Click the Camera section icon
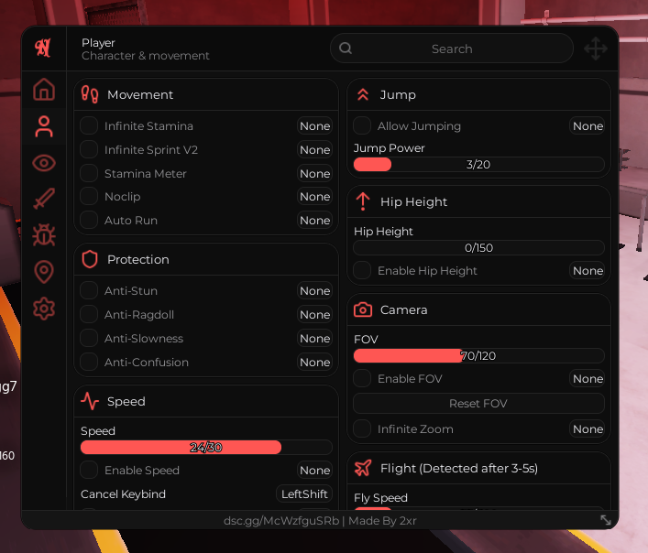Screen dimensions: 648x553 click(x=363, y=309)
